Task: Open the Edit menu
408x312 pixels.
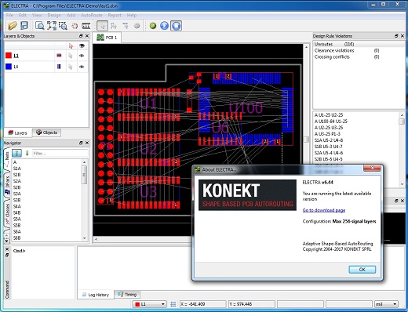Action: (23, 15)
